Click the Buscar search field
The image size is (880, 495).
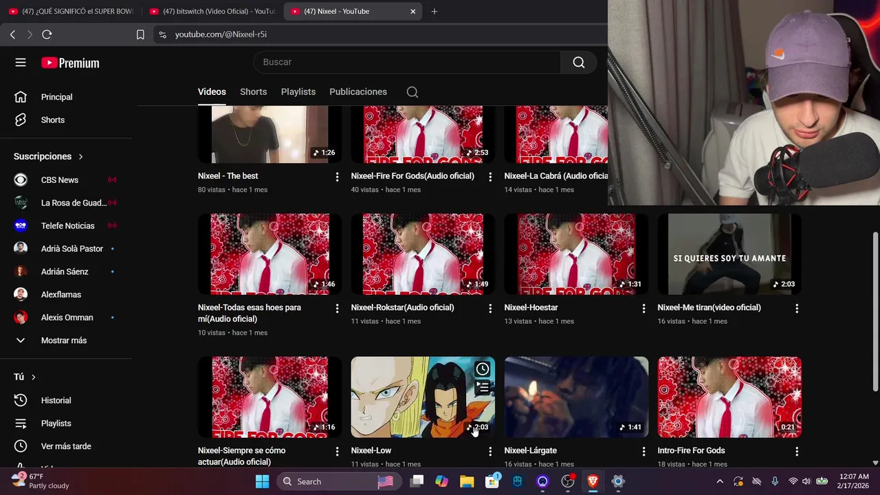(x=407, y=63)
